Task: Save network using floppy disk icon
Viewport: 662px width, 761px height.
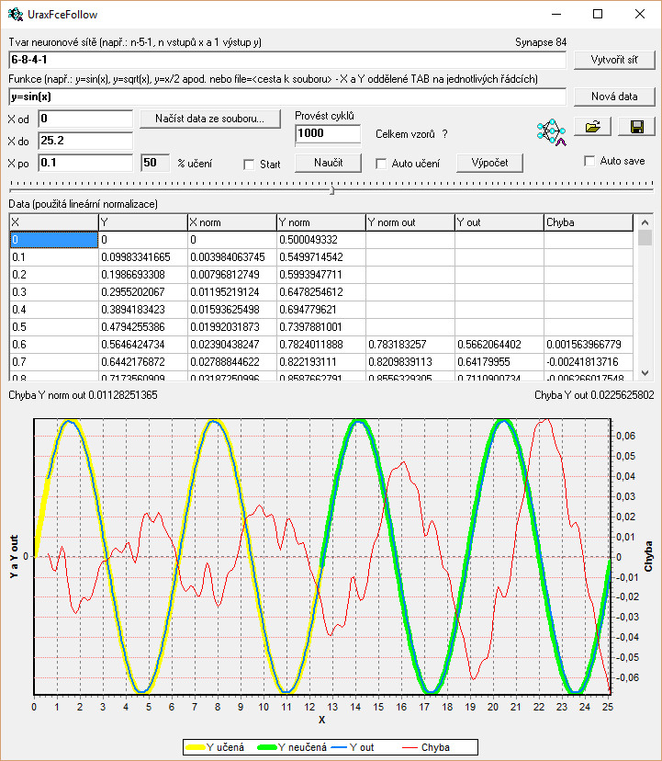Action: [x=637, y=127]
